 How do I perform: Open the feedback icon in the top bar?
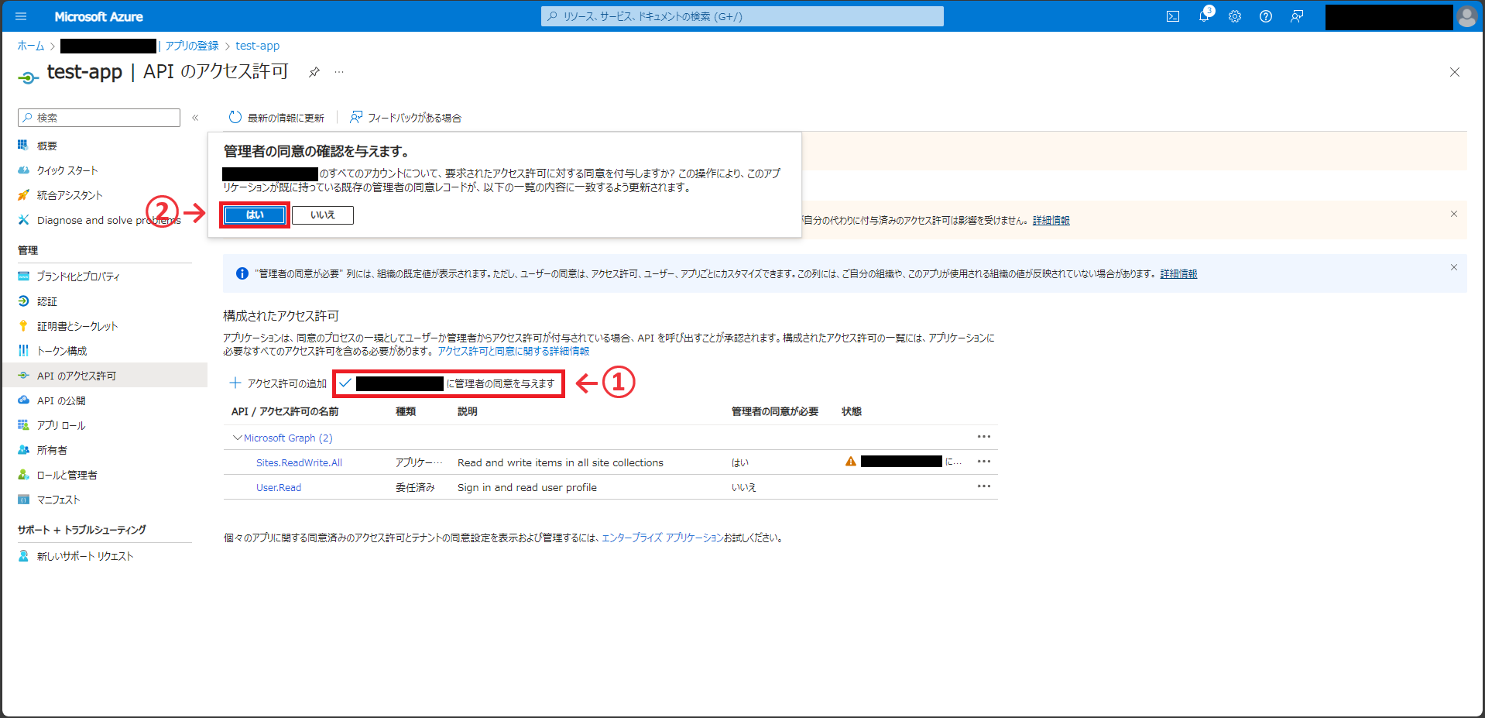click(1297, 16)
